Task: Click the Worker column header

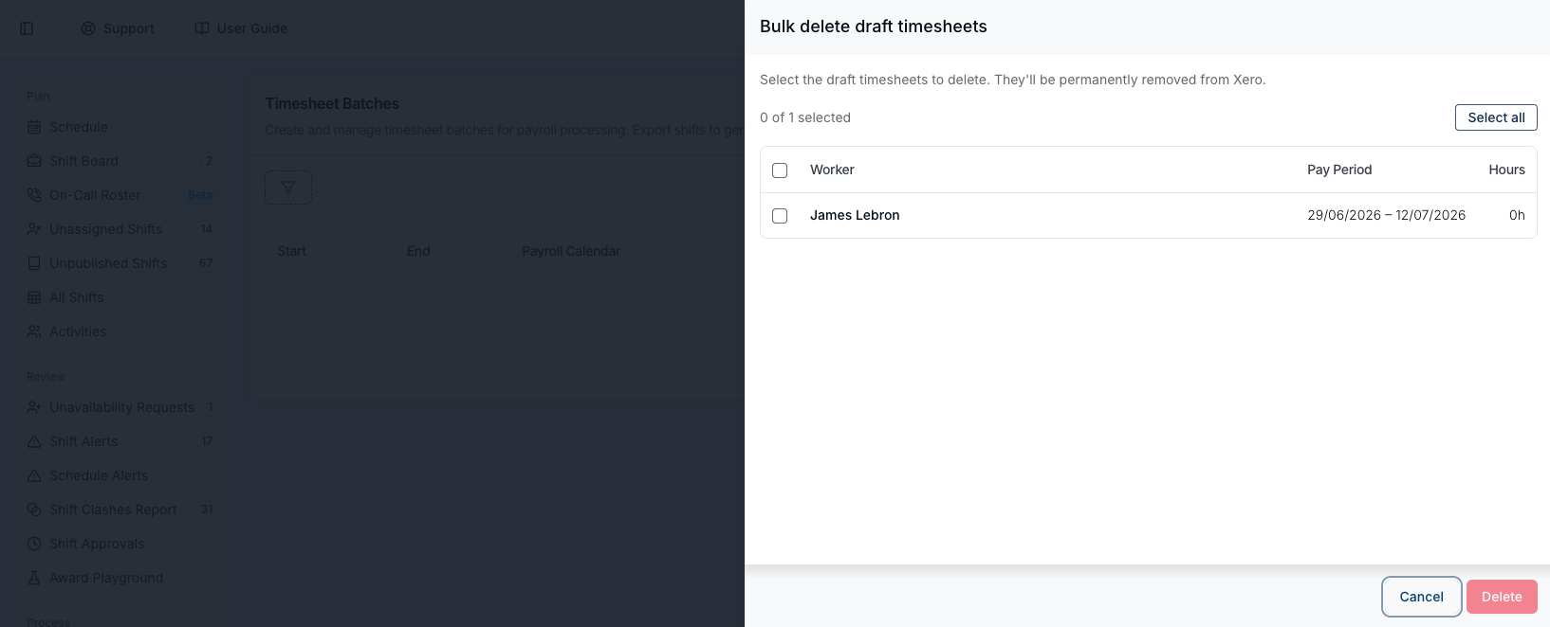Action: (x=832, y=170)
